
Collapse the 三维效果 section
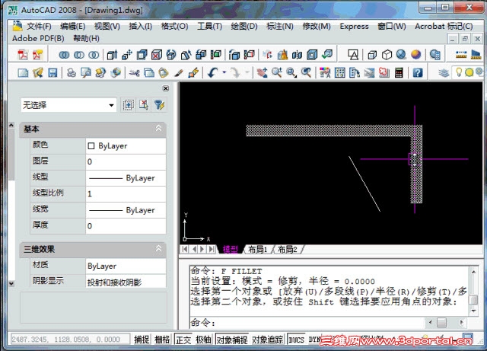click(x=158, y=248)
